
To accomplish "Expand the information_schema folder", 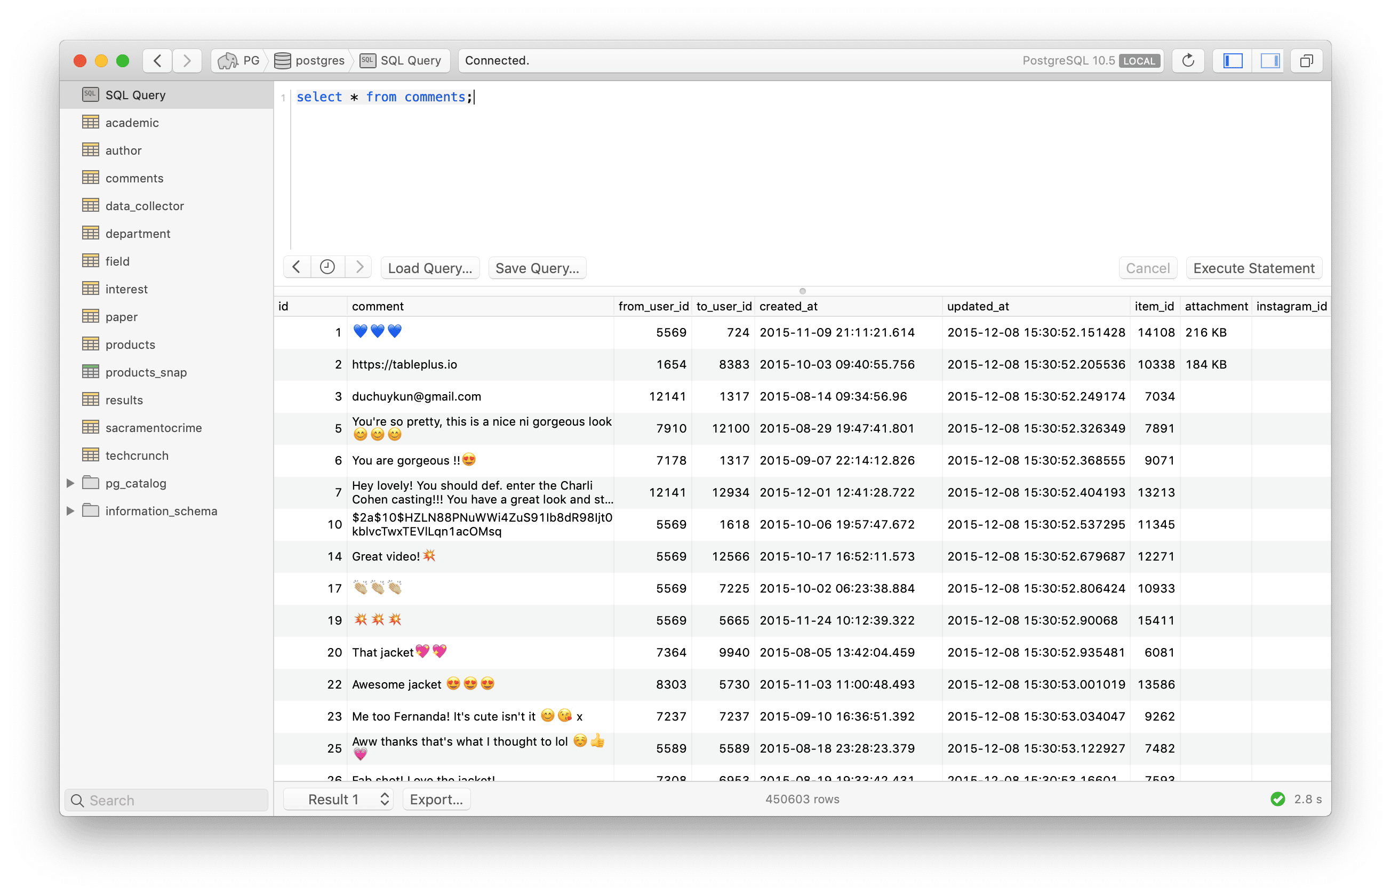I will [x=70, y=511].
